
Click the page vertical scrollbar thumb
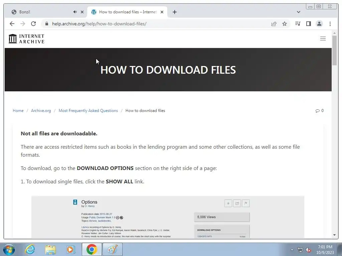[334, 50]
